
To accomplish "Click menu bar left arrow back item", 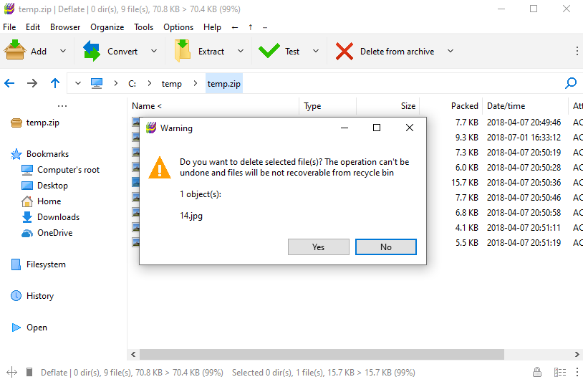I will point(235,27).
